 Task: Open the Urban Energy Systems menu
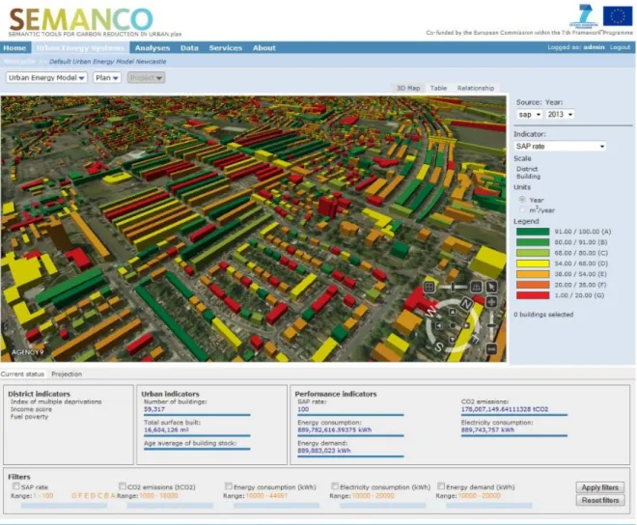(80, 48)
